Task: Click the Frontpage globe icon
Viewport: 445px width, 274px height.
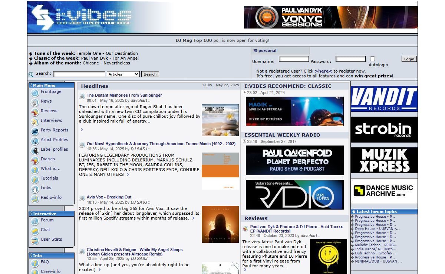Action: [35, 93]
